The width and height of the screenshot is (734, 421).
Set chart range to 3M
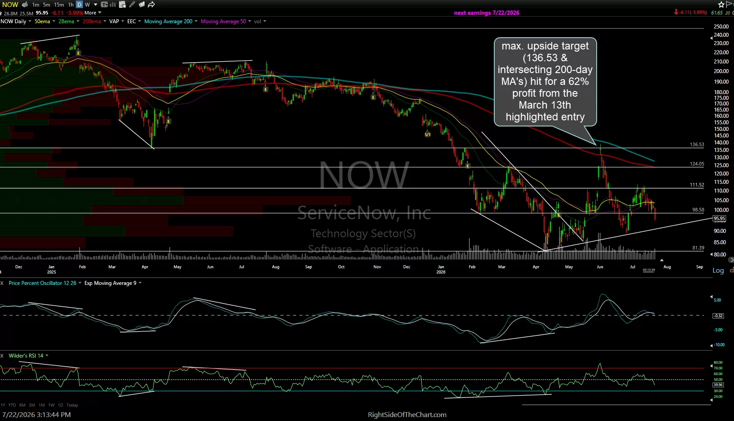(32, 405)
